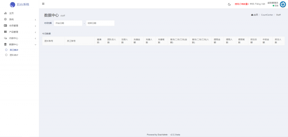Viewport: 288px width, 137px height.
Task: Click the 会员管理 card icon
Action: coord(5,25)
